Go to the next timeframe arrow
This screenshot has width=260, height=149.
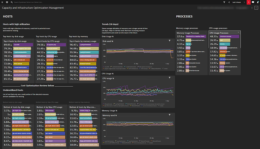pyautogui.click(x=244, y=2)
